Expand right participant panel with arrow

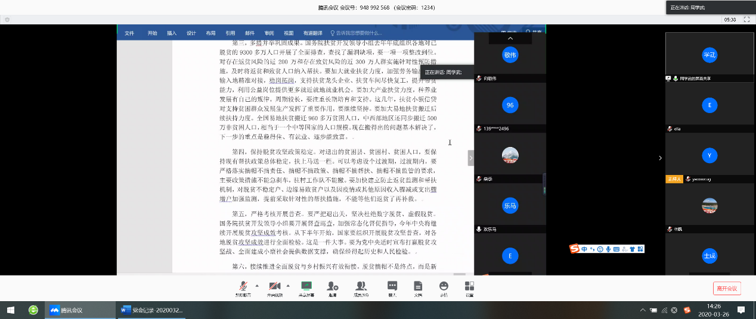tap(660, 158)
